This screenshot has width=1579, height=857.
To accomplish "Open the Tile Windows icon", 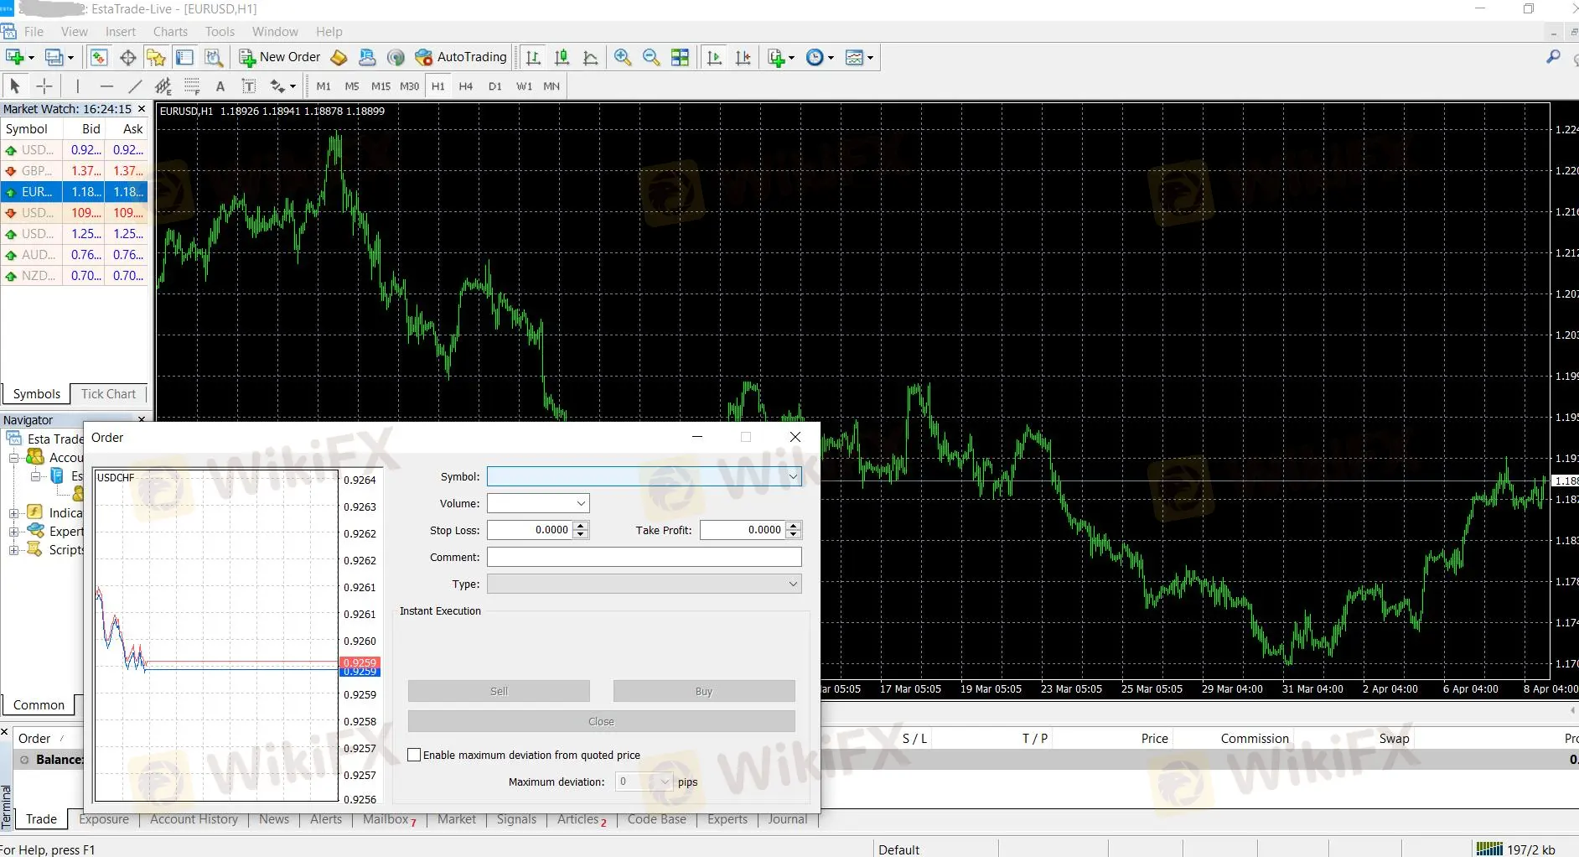I will click(x=681, y=57).
